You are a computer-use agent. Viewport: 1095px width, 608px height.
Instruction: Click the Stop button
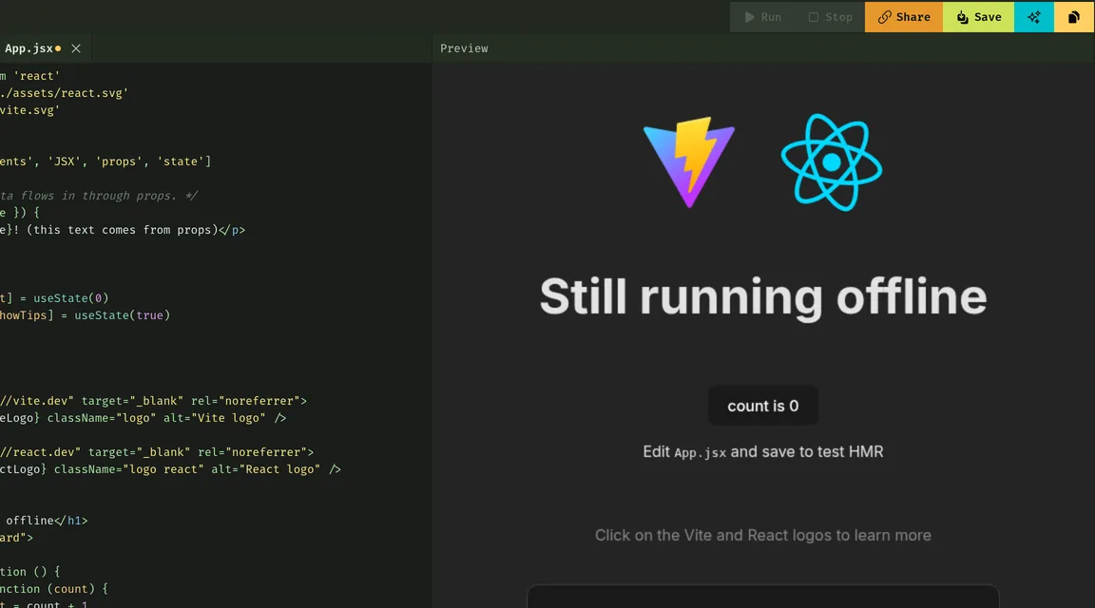(831, 17)
